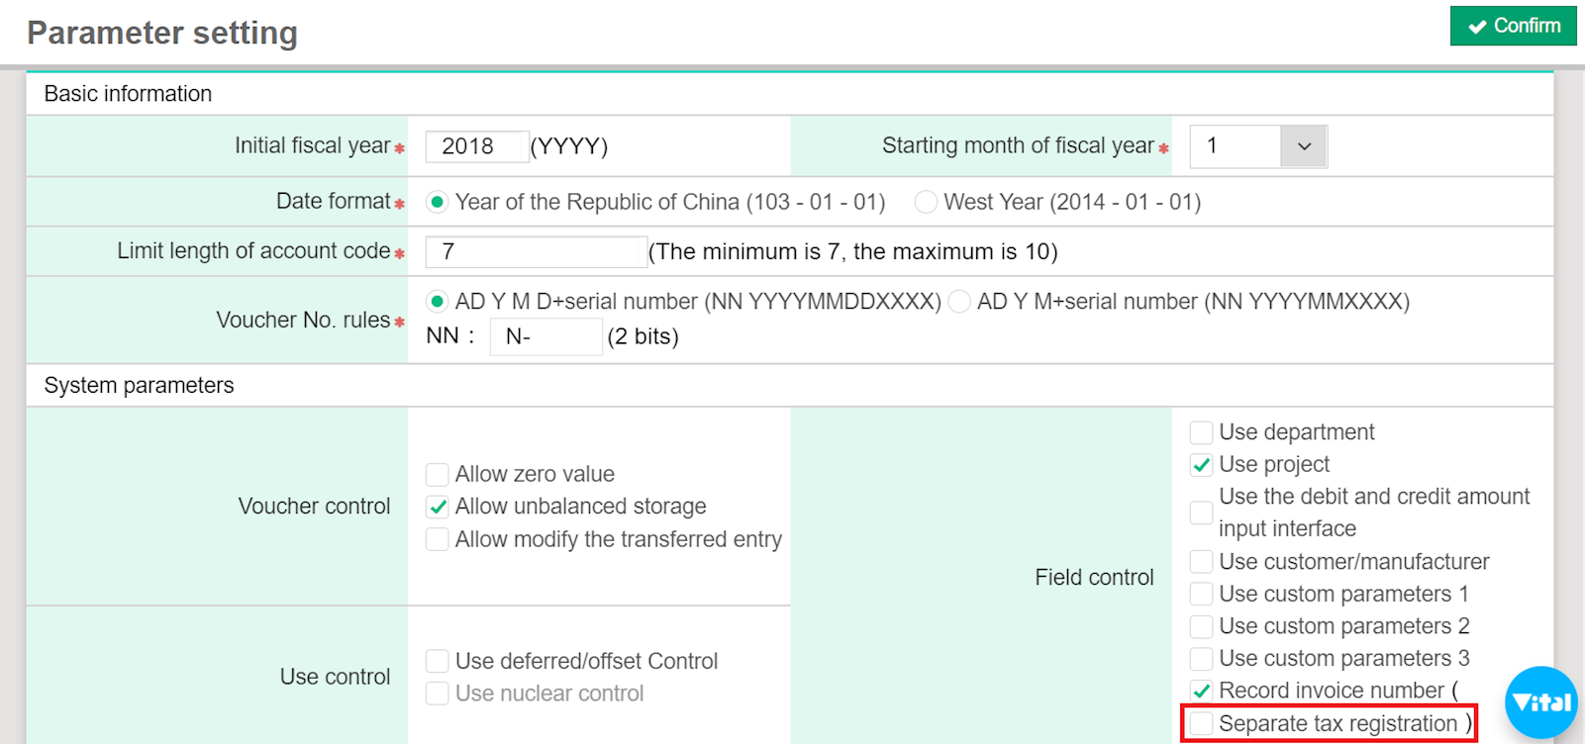1585x744 pixels.
Task: Uncheck Record invoice number
Action: click(x=1201, y=691)
